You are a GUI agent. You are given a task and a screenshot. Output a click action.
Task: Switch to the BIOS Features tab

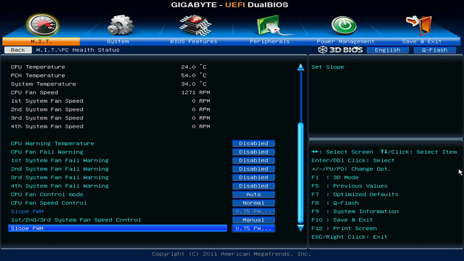(x=193, y=41)
